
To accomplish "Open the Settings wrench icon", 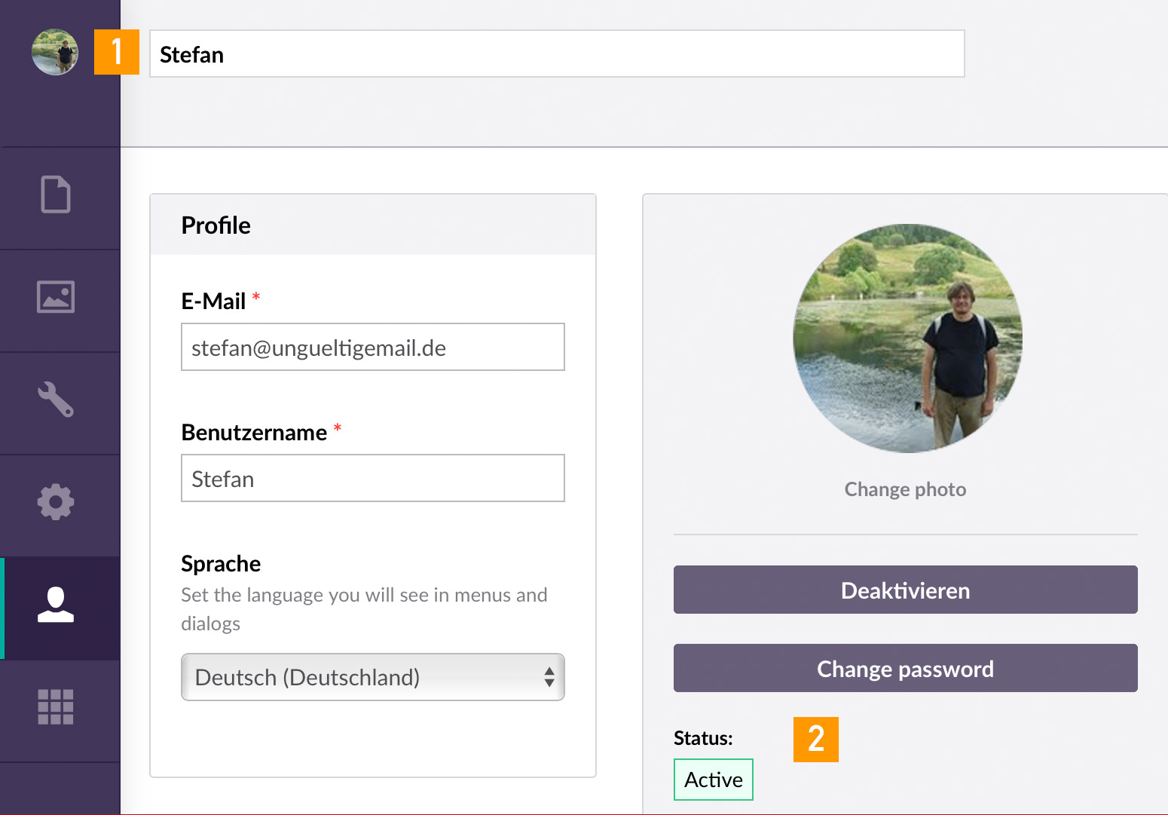I will pos(56,400).
